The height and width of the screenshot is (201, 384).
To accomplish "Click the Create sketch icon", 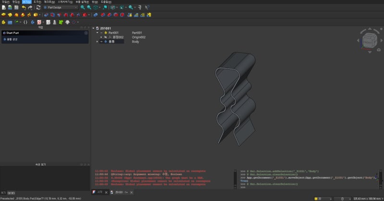I will [x=39, y=22].
